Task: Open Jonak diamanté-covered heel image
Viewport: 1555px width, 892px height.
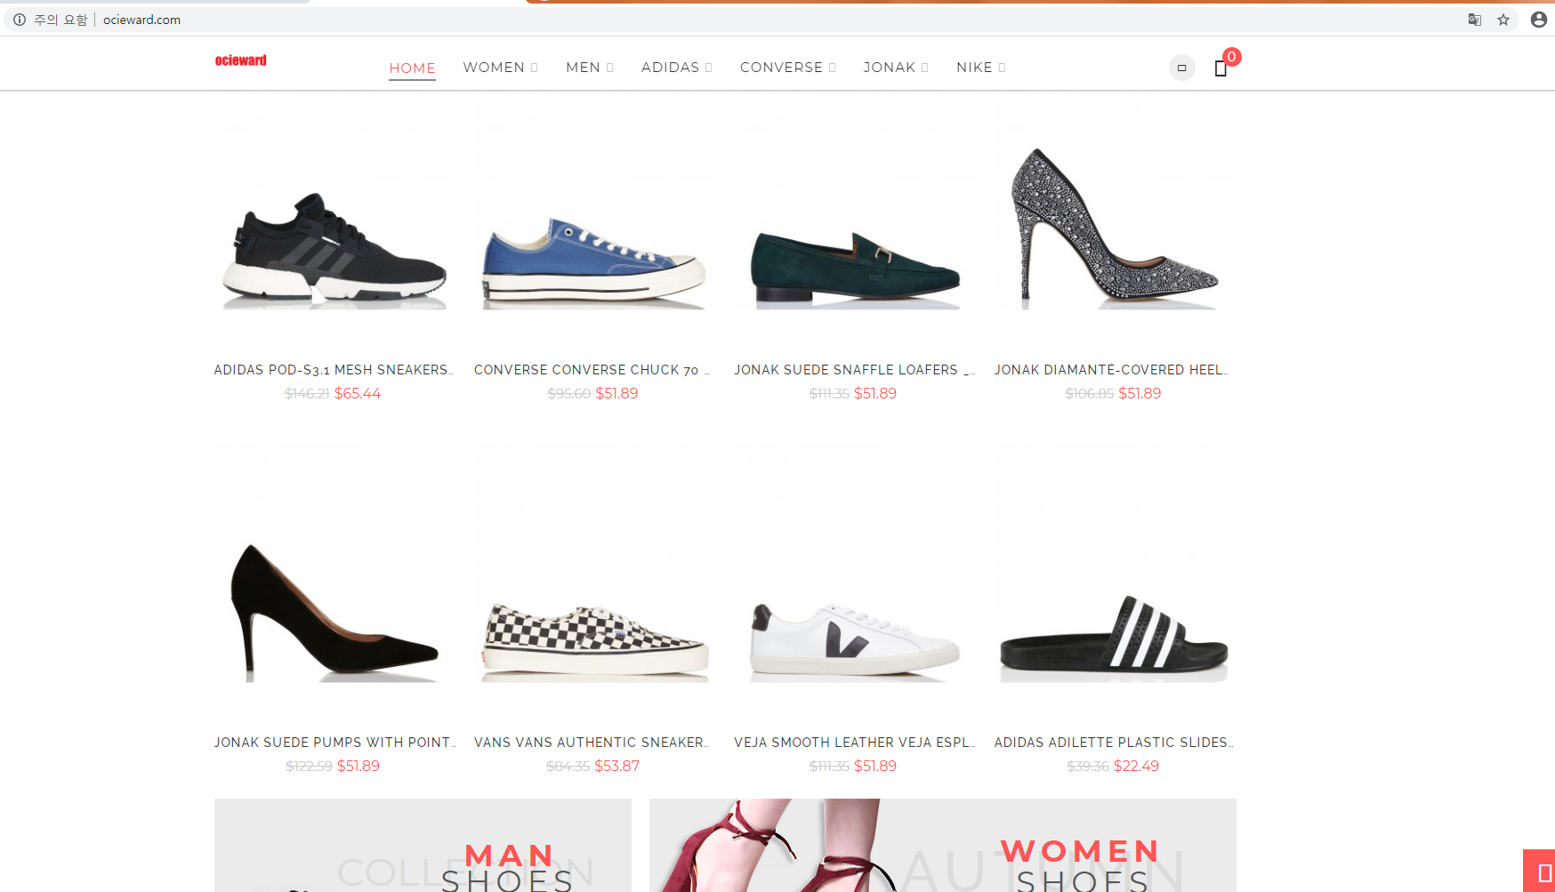Action: click(x=1114, y=231)
